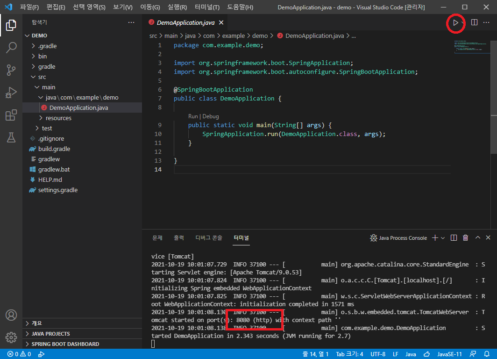Image resolution: width=497 pixels, height=359 pixels.
Task: Open errors and warnings count in status bar
Action: point(19,354)
